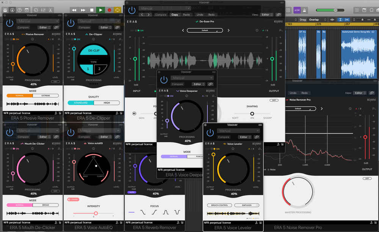Click Copy in De-Esser Pro plugin header
This screenshot has height=232, width=379.
175,15
